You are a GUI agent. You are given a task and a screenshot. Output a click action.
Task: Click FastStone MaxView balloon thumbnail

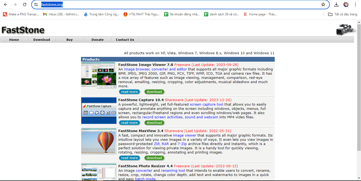pyautogui.click(x=99, y=141)
